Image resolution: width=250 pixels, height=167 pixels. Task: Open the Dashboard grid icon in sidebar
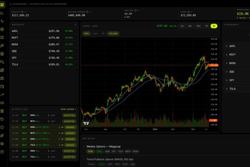tap(2, 5)
